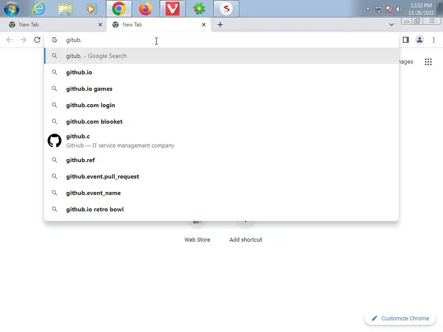Open the red S application in taskbar
The height and width of the screenshot is (332, 443).
point(226,9)
